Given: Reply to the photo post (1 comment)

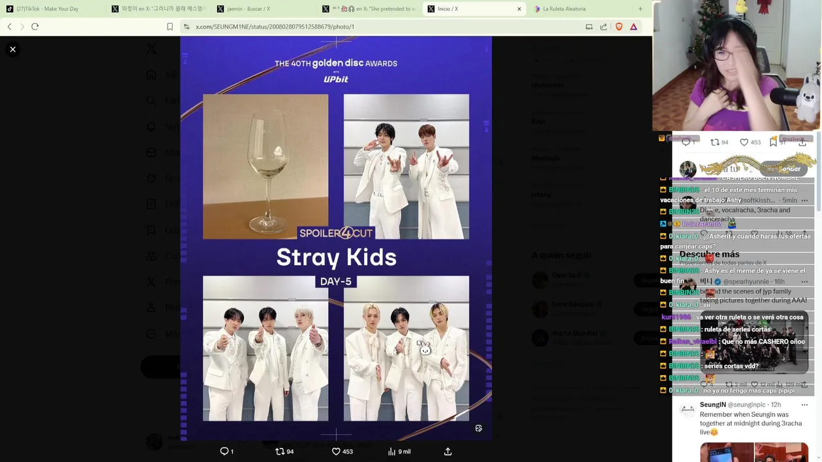Looking at the screenshot, I should tap(227, 451).
